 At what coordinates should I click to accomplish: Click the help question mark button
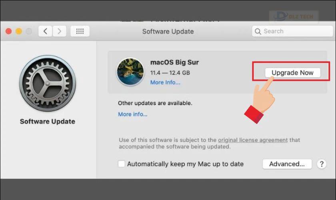(x=322, y=164)
